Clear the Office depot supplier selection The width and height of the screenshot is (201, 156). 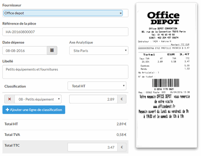[120, 13]
